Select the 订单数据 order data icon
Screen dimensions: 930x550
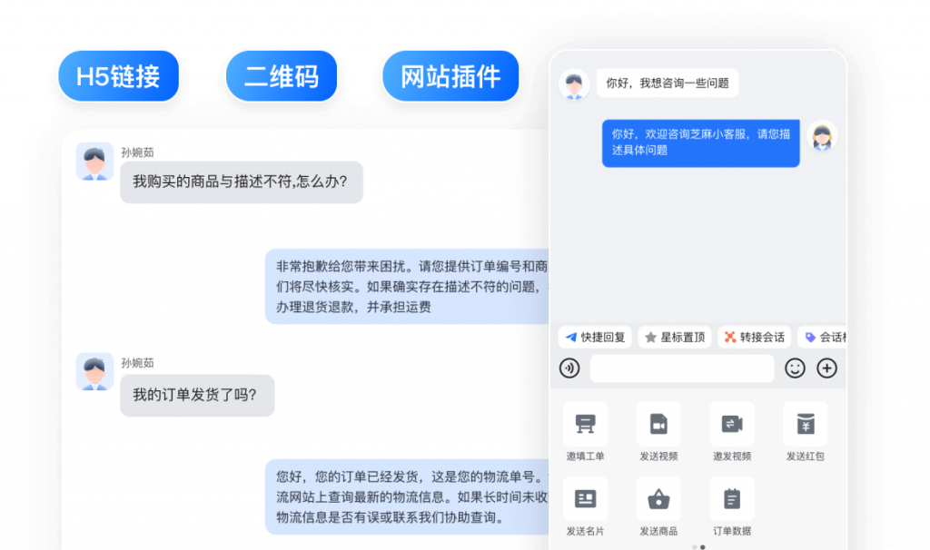[x=732, y=499]
